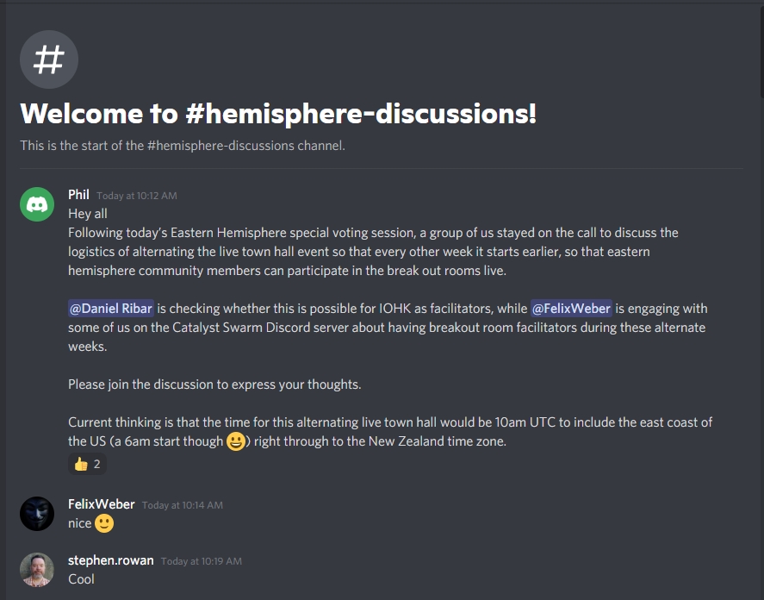This screenshot has width=764, height=600.
Task: Click the stephen.rowan username
Action: tap(110, 560)
